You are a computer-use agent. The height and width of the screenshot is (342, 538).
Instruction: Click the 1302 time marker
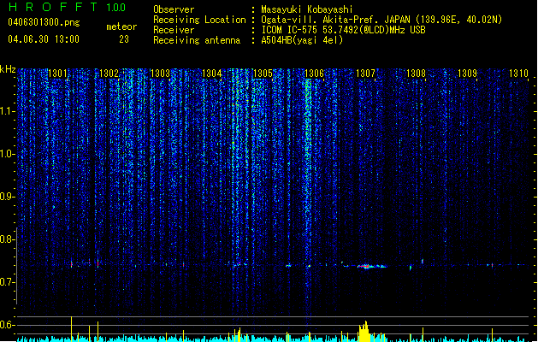[109, 74]
